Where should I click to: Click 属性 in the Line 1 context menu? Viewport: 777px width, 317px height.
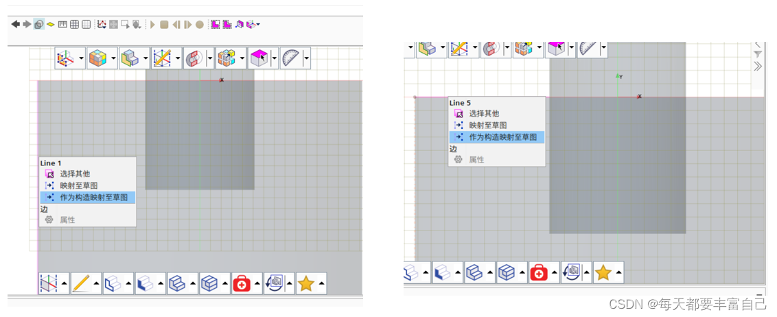87,220
